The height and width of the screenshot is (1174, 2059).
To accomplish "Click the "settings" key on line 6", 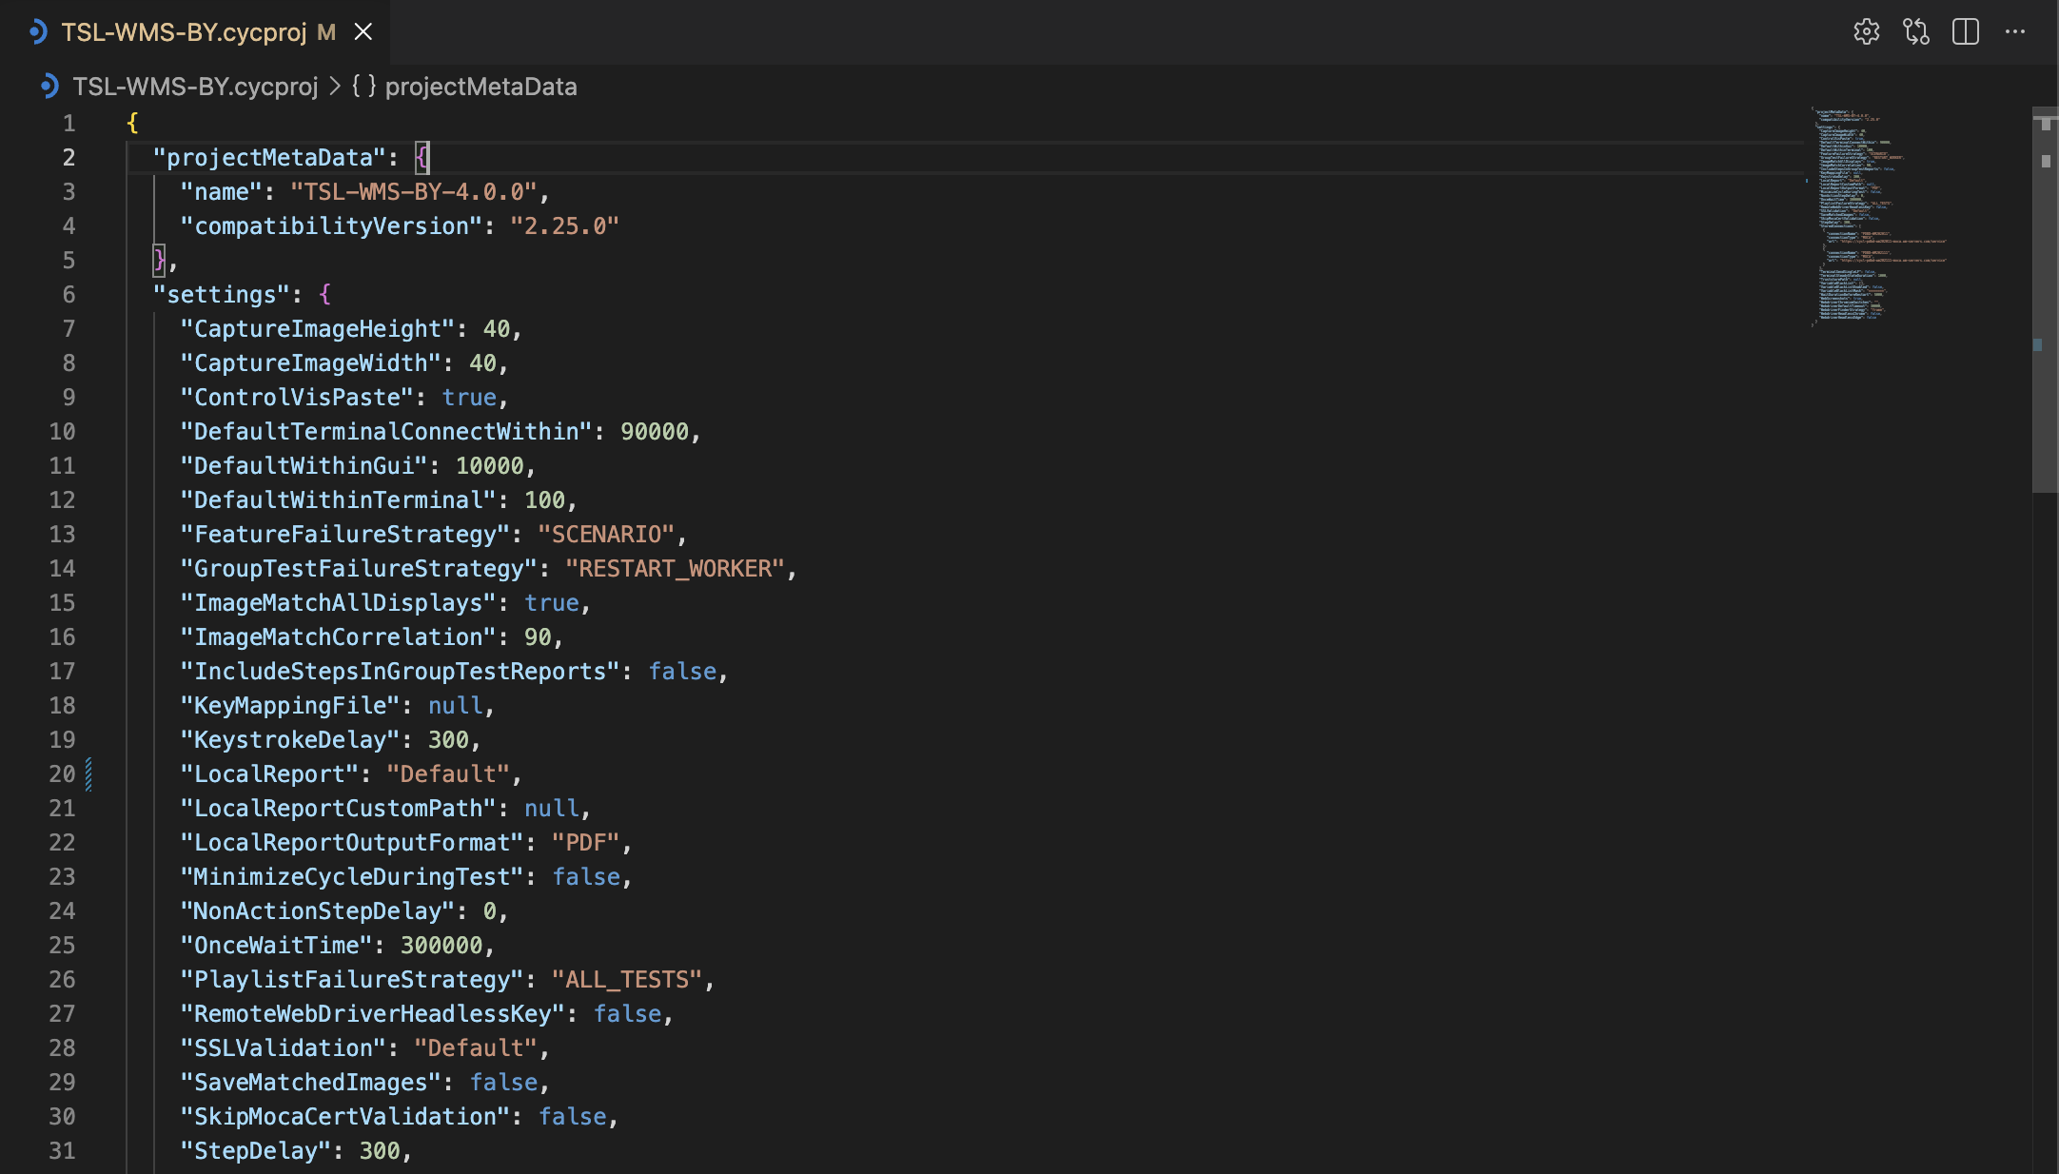I will pyautogui.click(x=222, y=295).
